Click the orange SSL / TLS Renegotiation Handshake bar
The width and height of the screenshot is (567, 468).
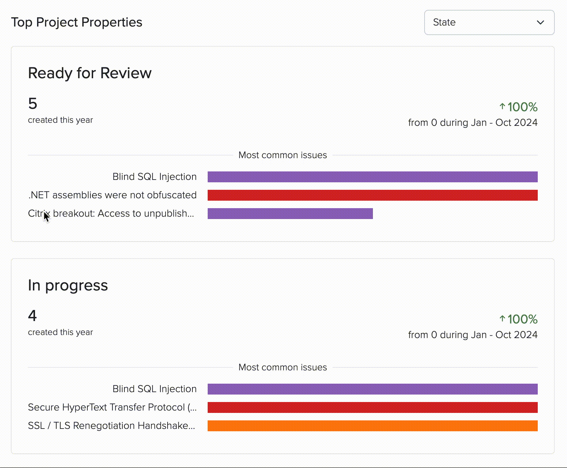[x=372, y=425]
